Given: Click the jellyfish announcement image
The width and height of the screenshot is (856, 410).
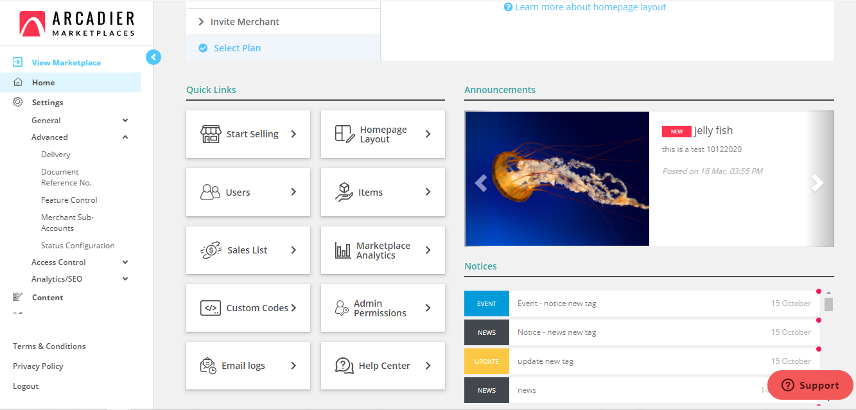Looking at the screenshot, I should [x=557, y=179].
